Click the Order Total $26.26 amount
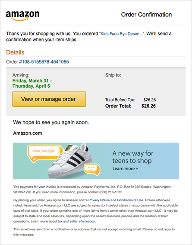Viewport: 192px width, 245px height. tap(148, 106)
